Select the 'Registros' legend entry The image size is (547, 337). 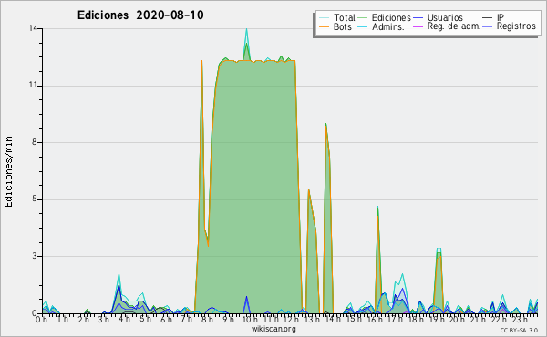tap(516, 26)
